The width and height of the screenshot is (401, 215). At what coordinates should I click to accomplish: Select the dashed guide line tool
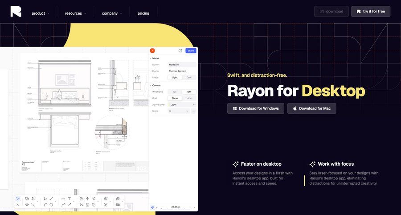point(33,205)
